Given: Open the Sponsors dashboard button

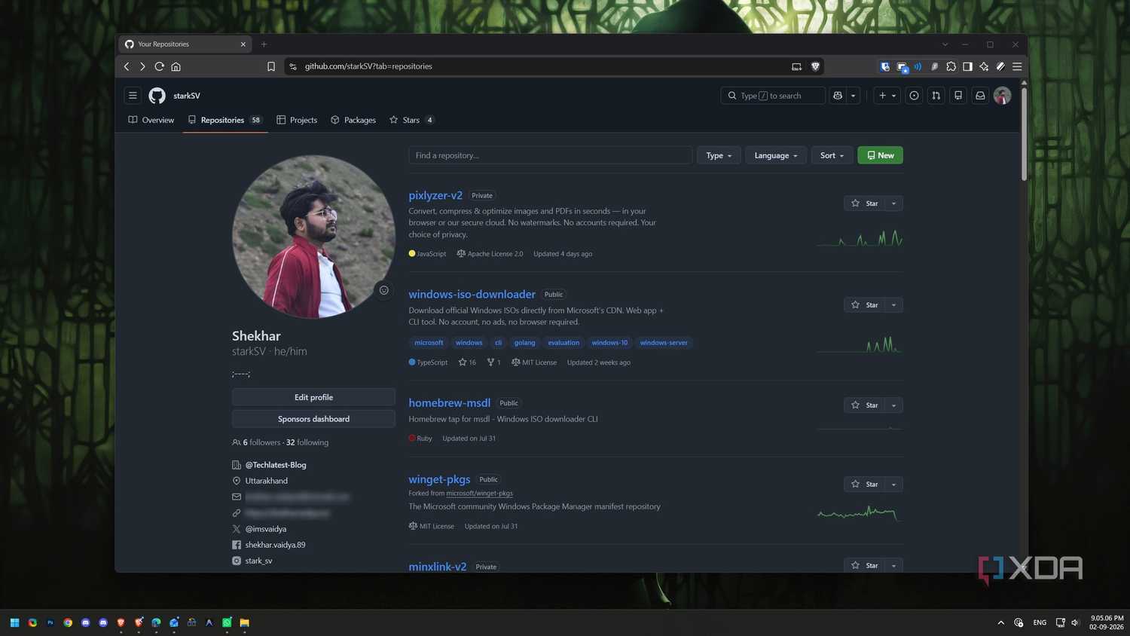Looking at the screenshot, I should coord(313,419).
